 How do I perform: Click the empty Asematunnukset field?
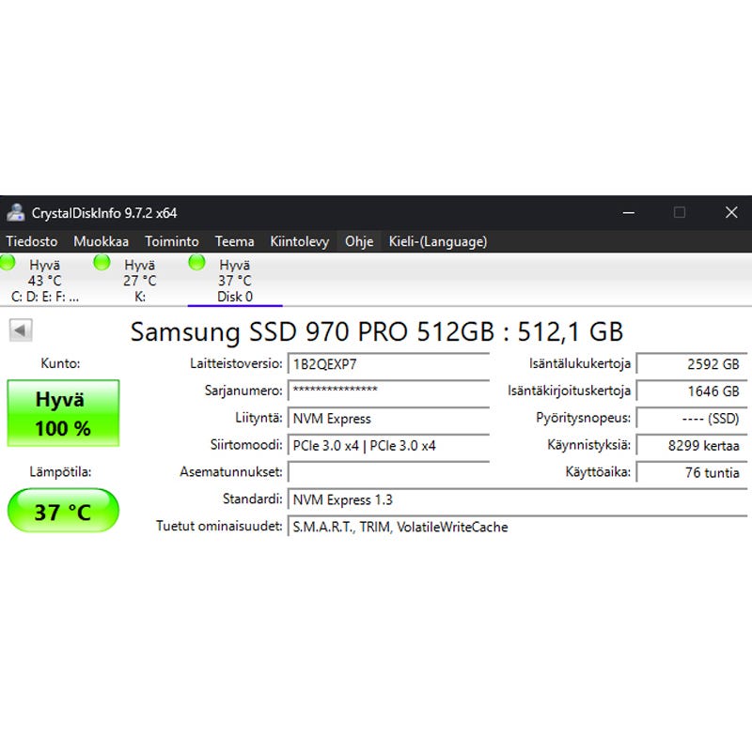click(x=388, y=472)
